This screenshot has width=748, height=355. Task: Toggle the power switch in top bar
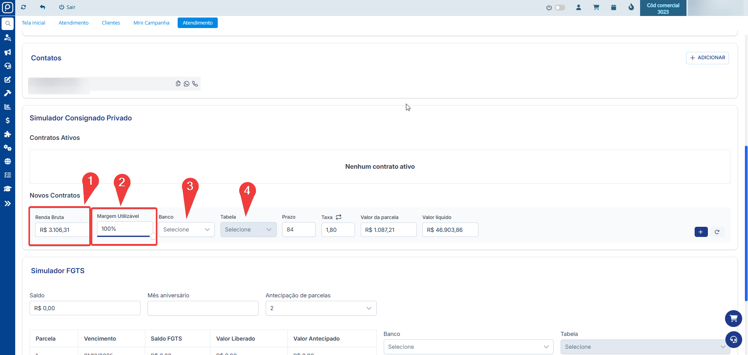(559, 7)
